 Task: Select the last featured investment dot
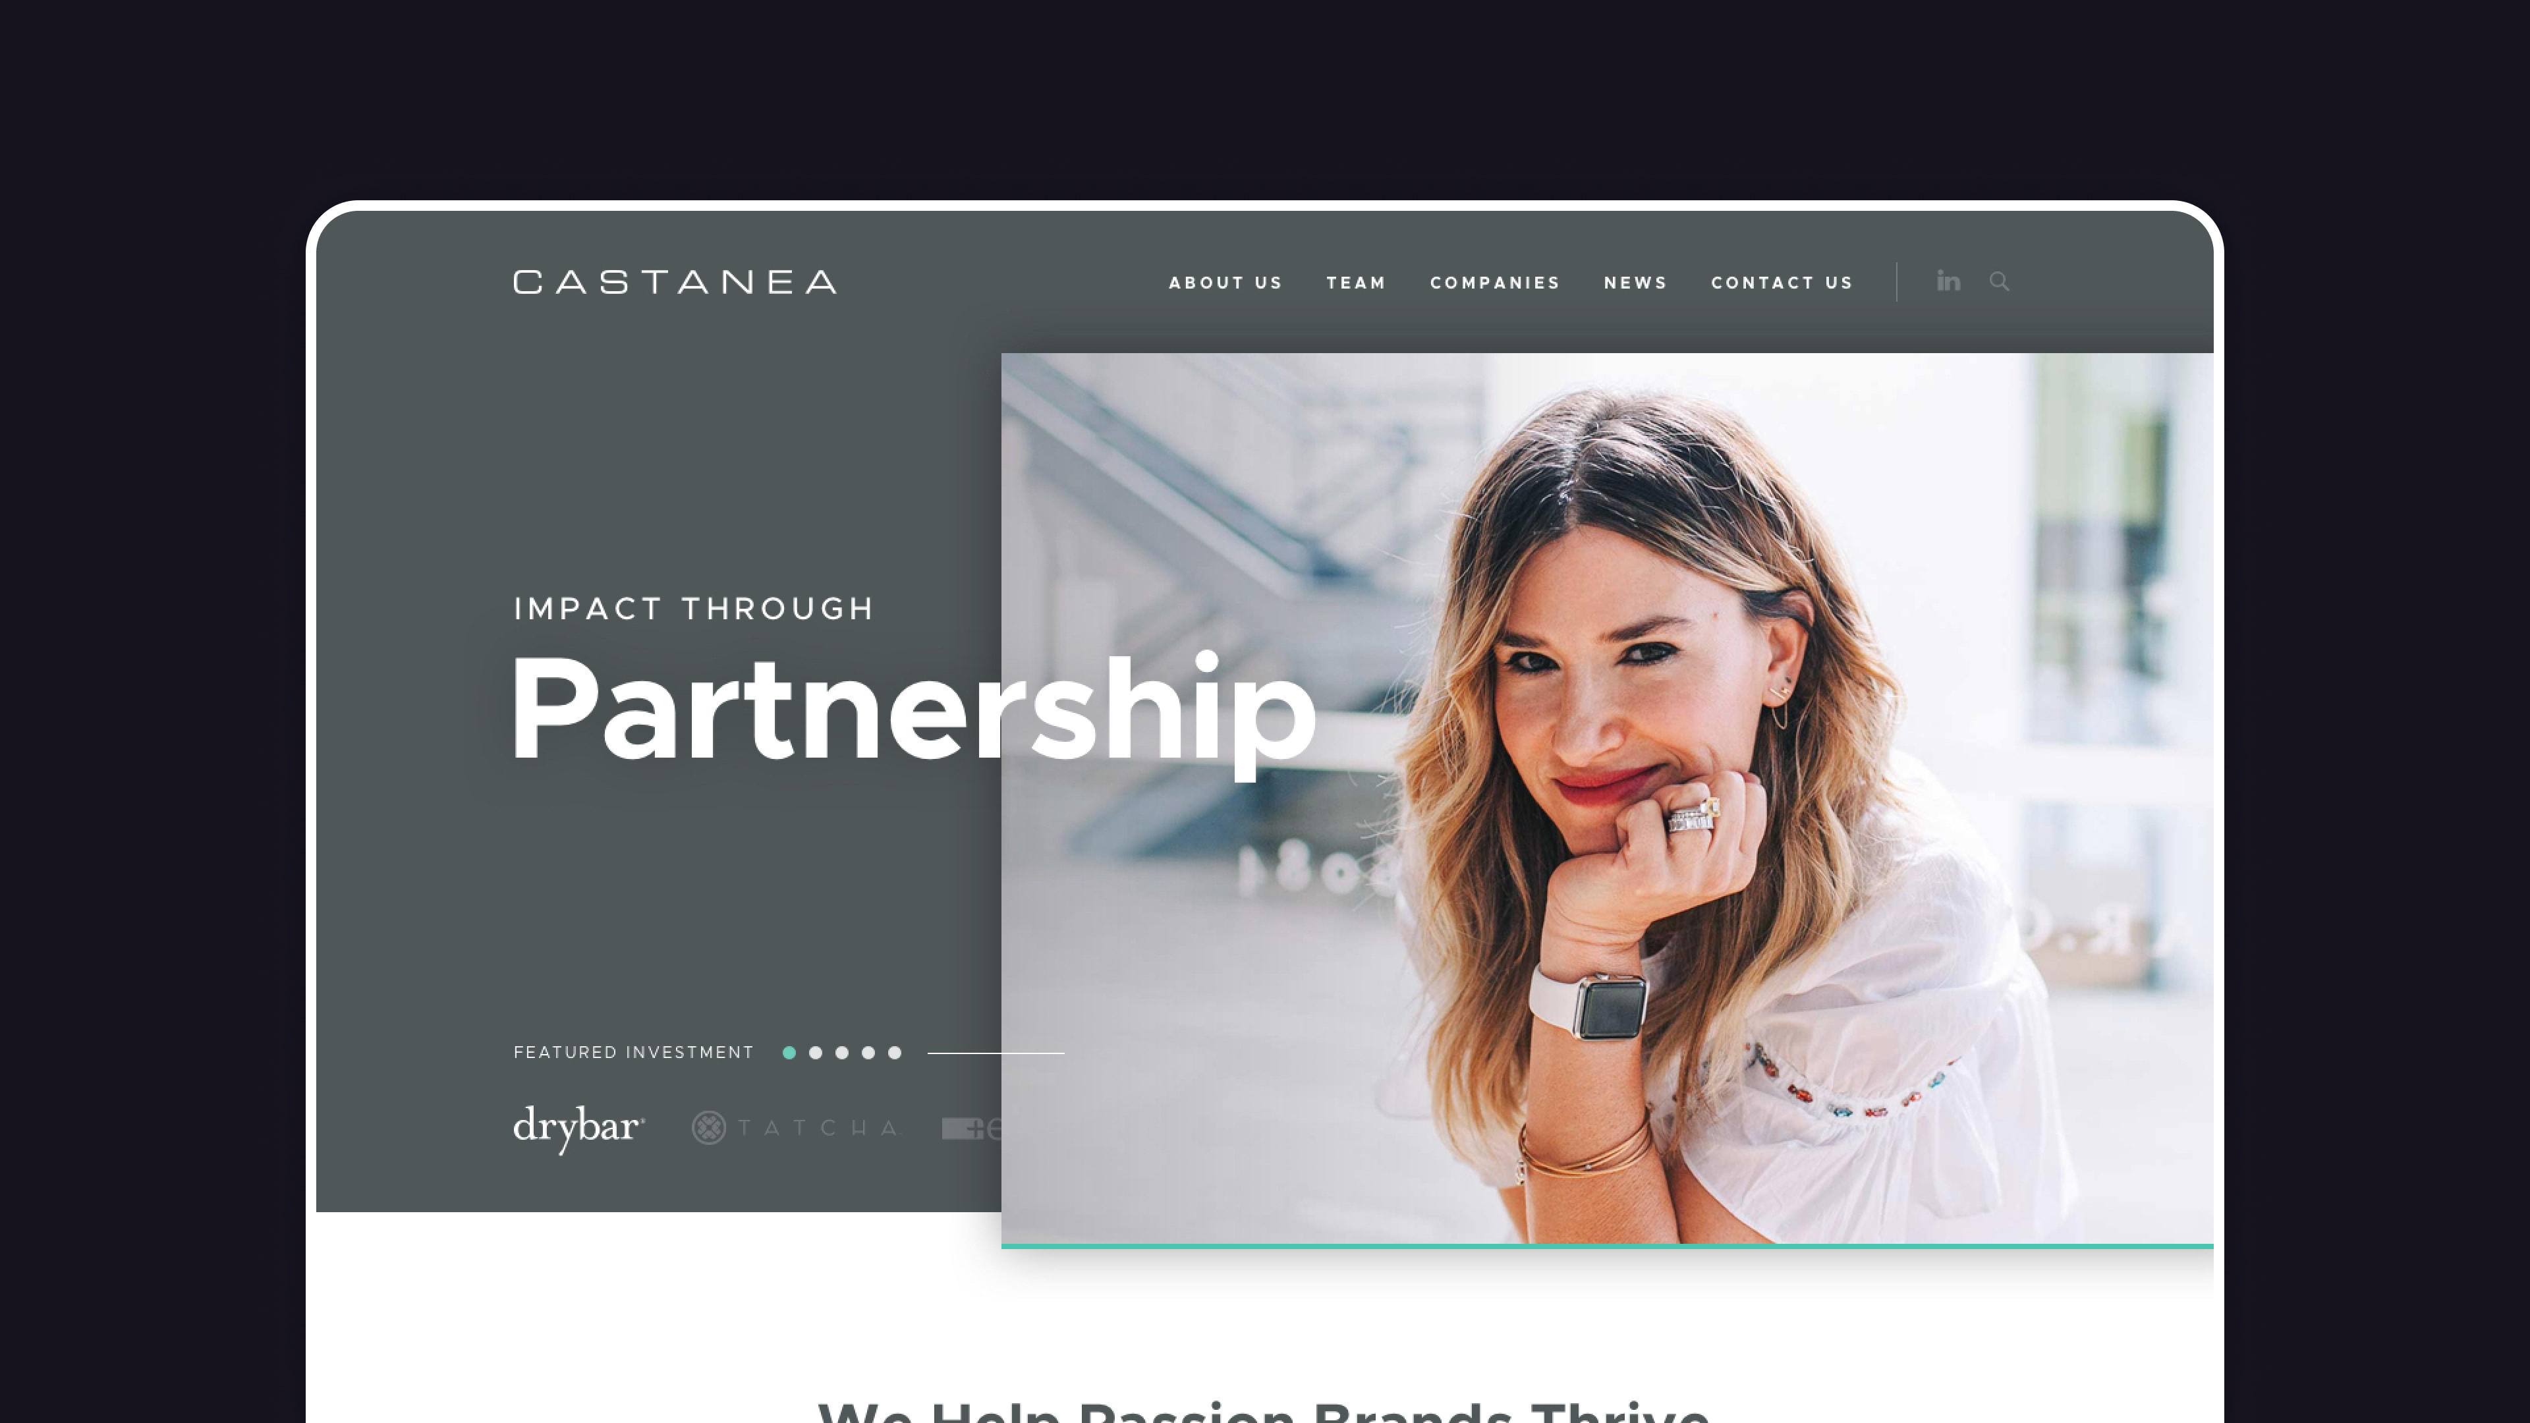[x=895, y=1053]
